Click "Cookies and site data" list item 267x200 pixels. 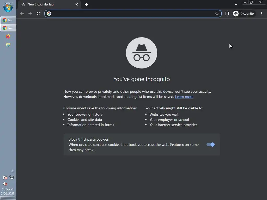pos(85,120)
